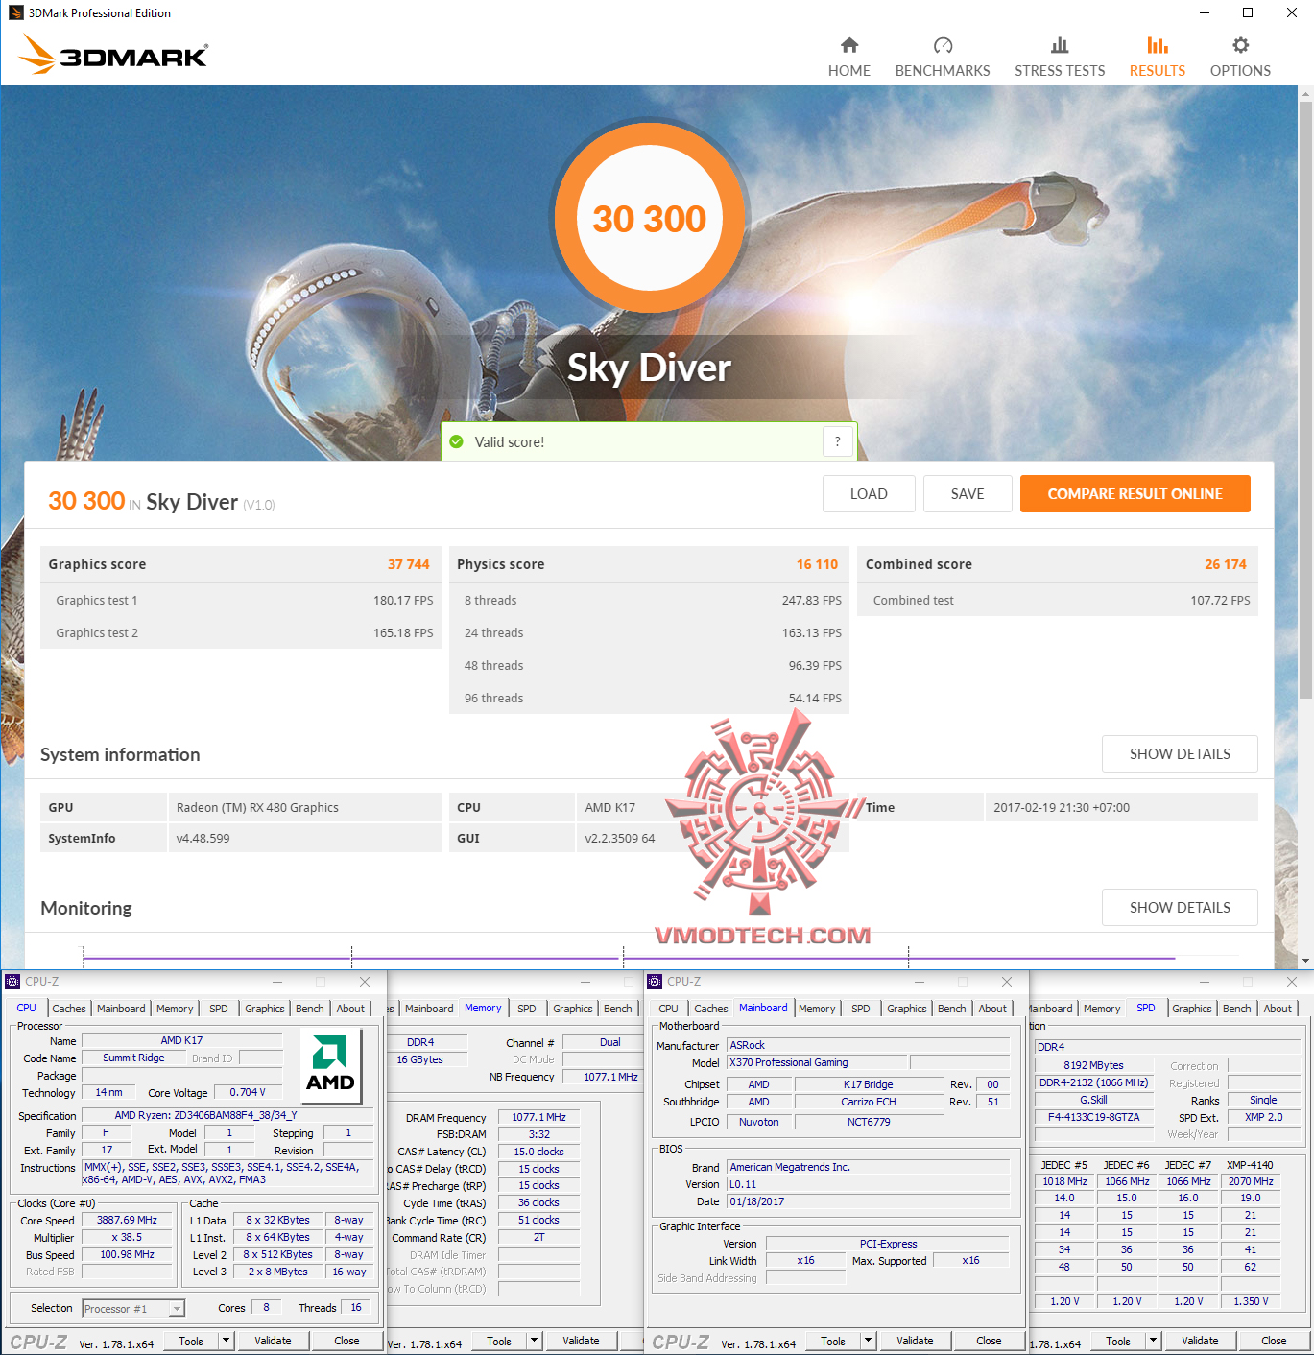Click the GPU value Radeon (TM) RX 480 Graphics

(257, 808)
